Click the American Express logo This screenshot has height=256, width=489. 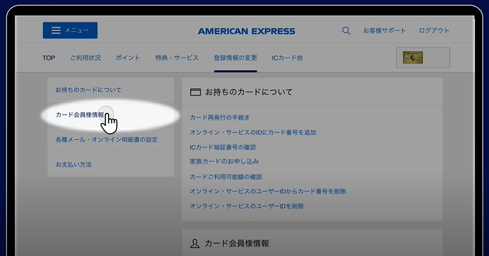point(246,31)
